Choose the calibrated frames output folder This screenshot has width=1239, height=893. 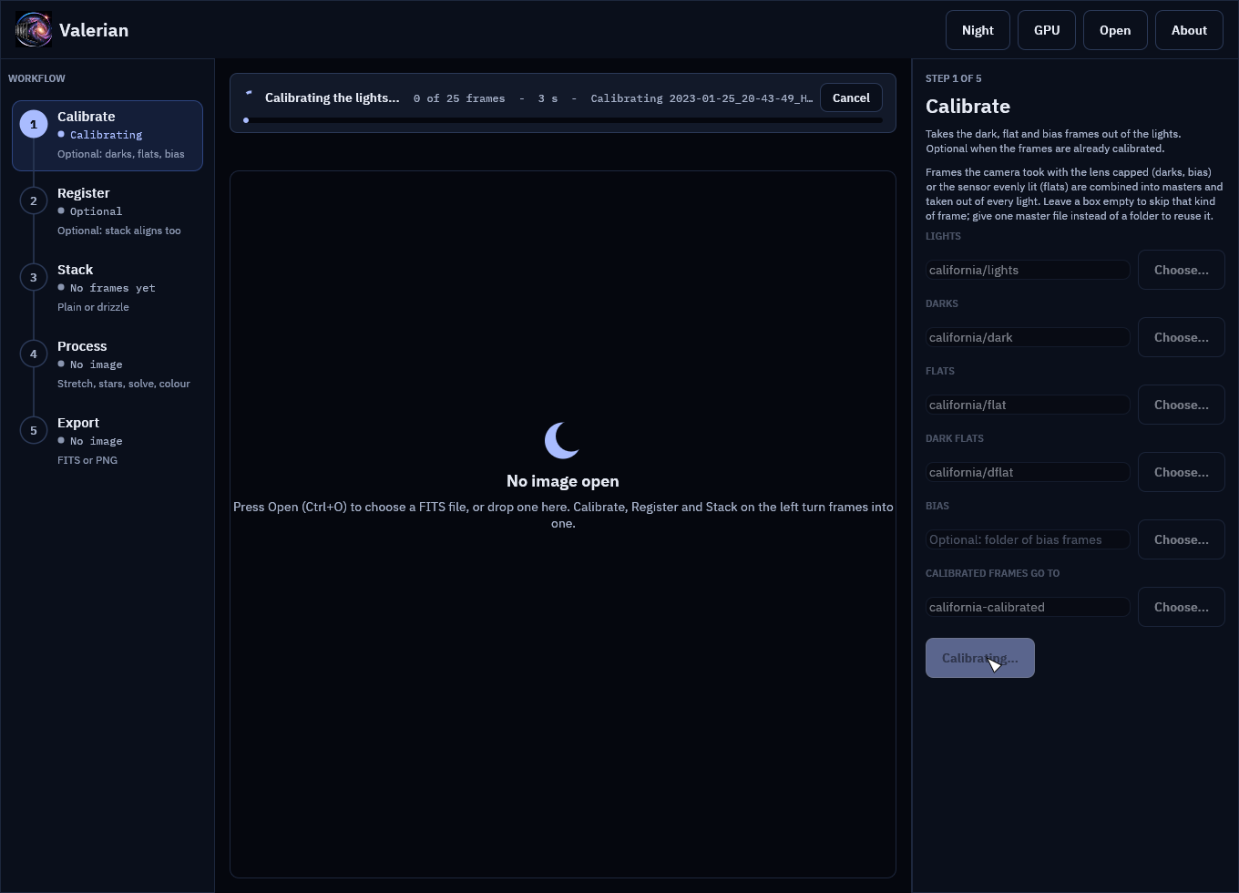point(1181,607)
